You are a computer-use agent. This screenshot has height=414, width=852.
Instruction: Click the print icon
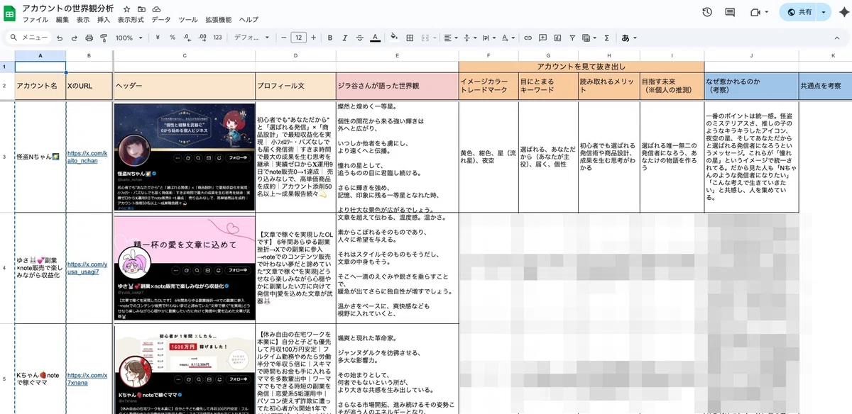click(89, 38)
